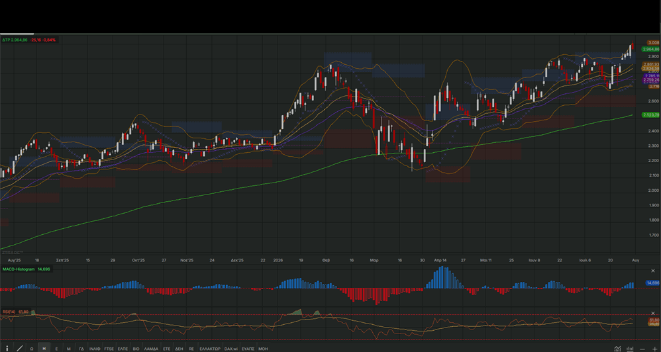Click the ΔΤΡ 2.964,86 symbol header
661x352 pixels.
click(x=15, y=40)
